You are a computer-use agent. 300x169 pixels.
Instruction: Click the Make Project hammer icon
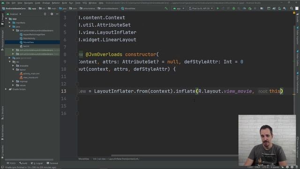click(166, 8)
